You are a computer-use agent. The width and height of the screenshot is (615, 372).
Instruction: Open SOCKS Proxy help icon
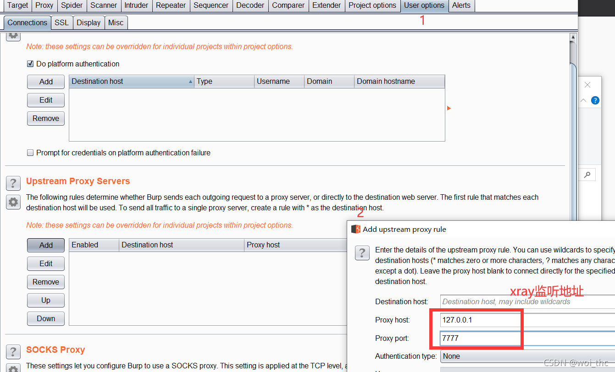click(13, 352)
